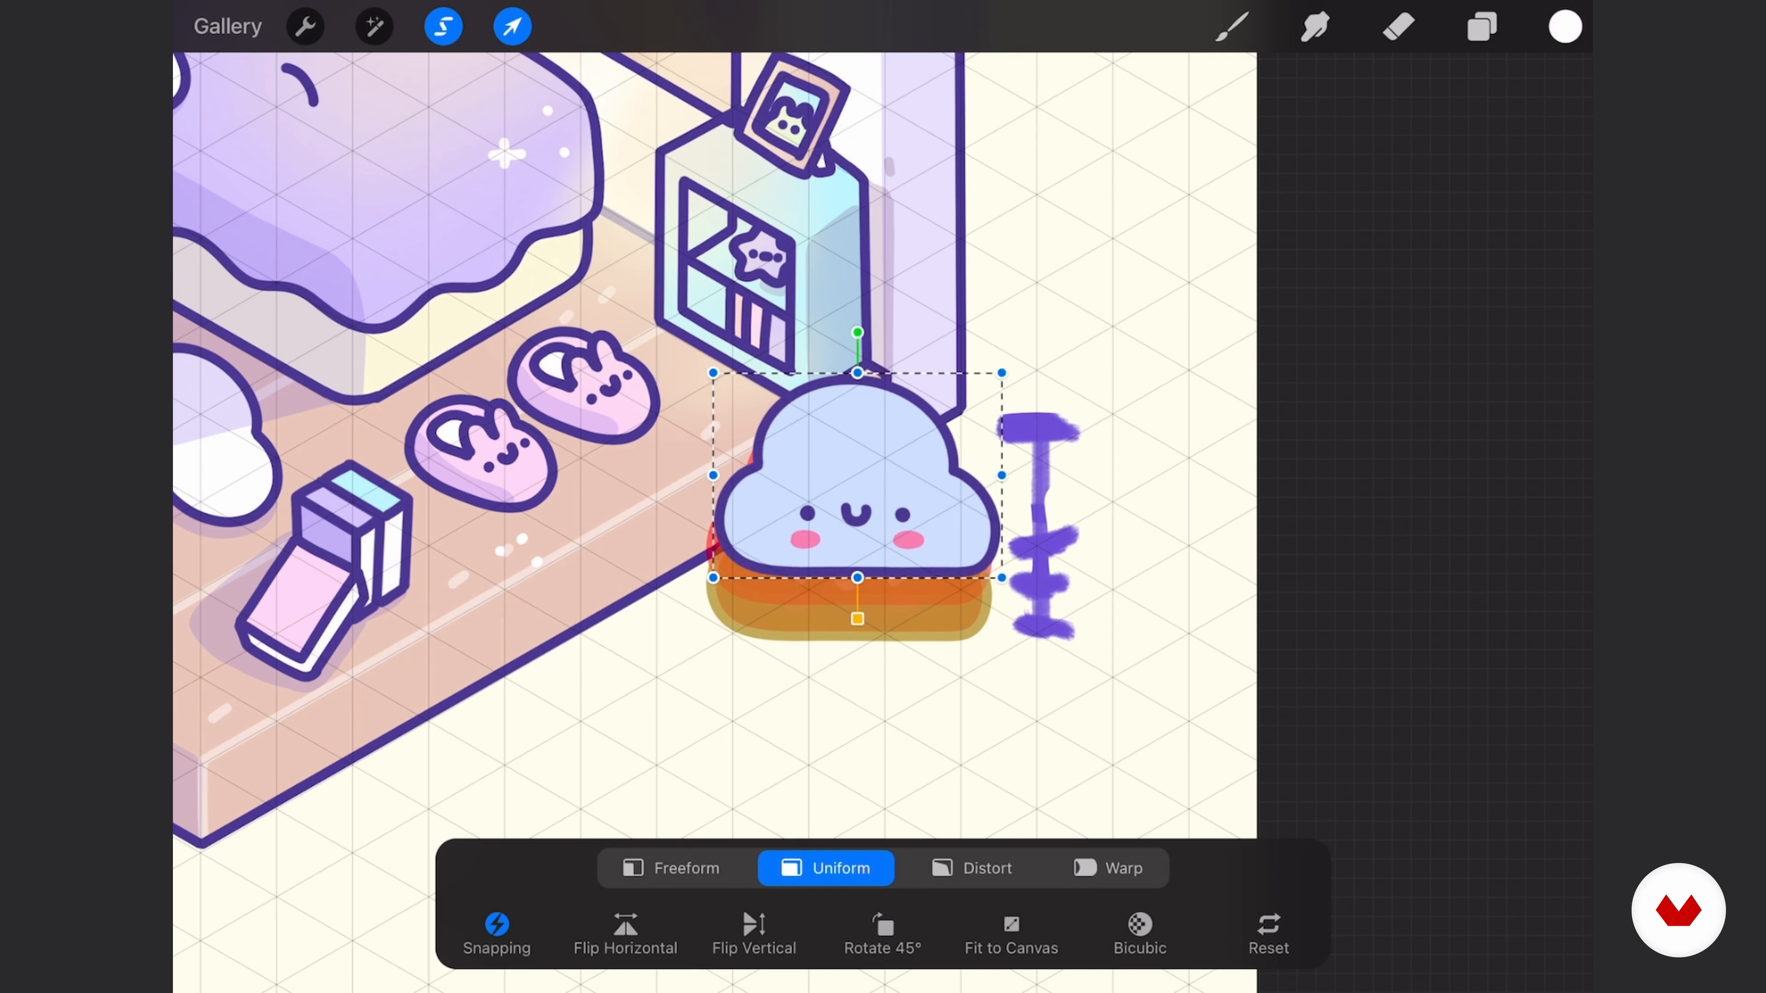
Task: Switch to Freeform transform mode
Action: 672,867
